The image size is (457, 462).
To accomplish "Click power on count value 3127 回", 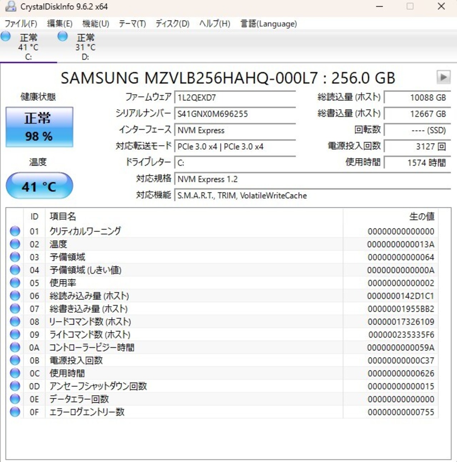I will [417, 147].
